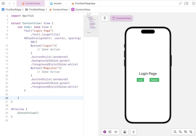Zoom preview to fit

pos(185,132)
